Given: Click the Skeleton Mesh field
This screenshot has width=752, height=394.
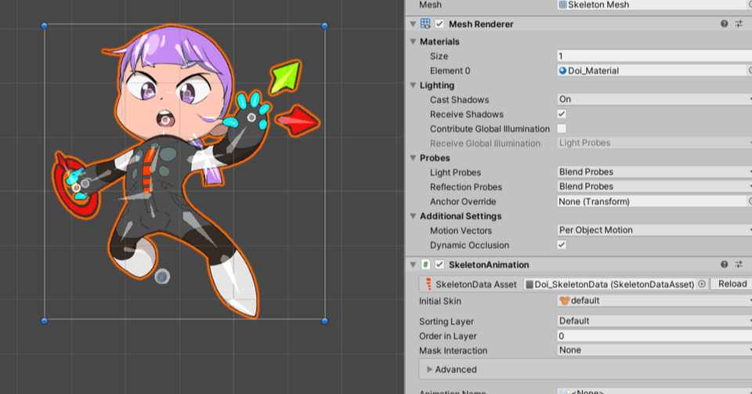Looking at the screenshot, I should [x=654, y=5].
